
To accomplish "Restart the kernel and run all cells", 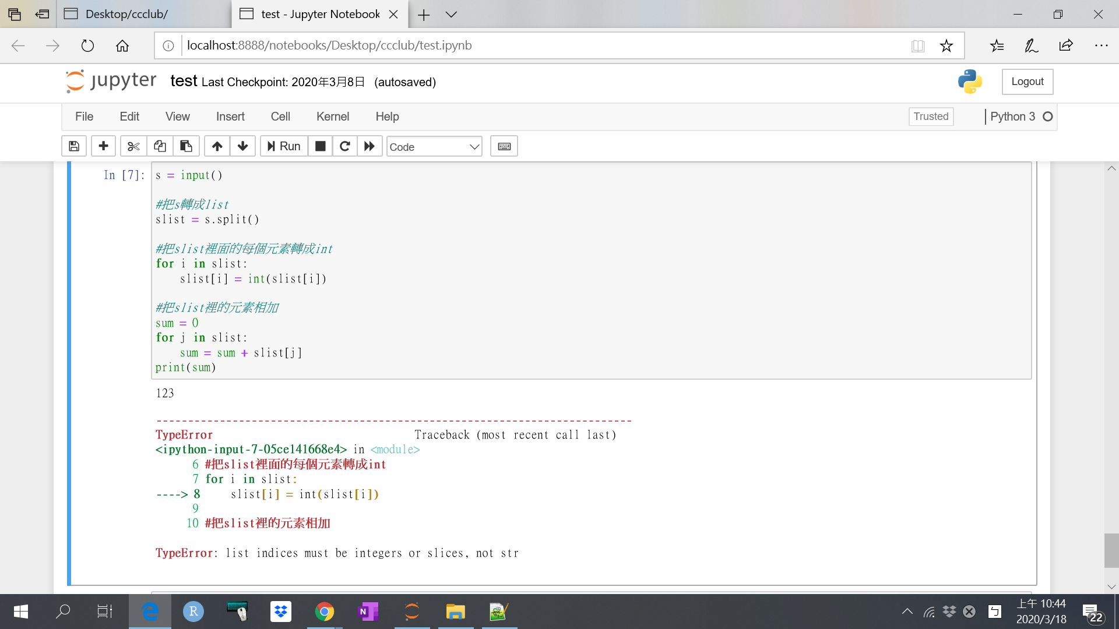I will pyautogui.click(x=370, y=146).
